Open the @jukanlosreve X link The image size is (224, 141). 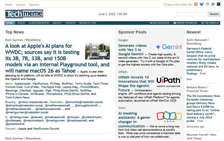point(15,124)
